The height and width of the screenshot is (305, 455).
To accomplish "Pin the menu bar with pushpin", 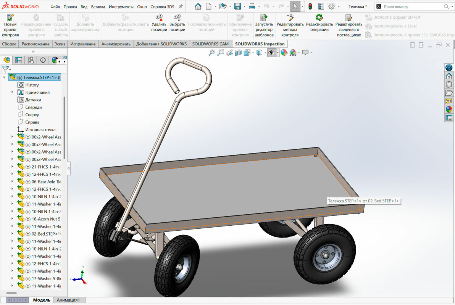I will tap(181, 6).
